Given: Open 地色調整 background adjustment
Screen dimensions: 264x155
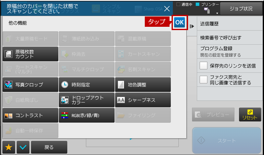Looking at the screenshot, I should [143, 85].
